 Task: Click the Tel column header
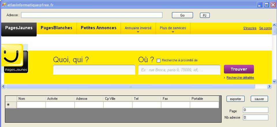[x=147, y=99]
